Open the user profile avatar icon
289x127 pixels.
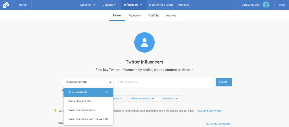coord(266,5)
